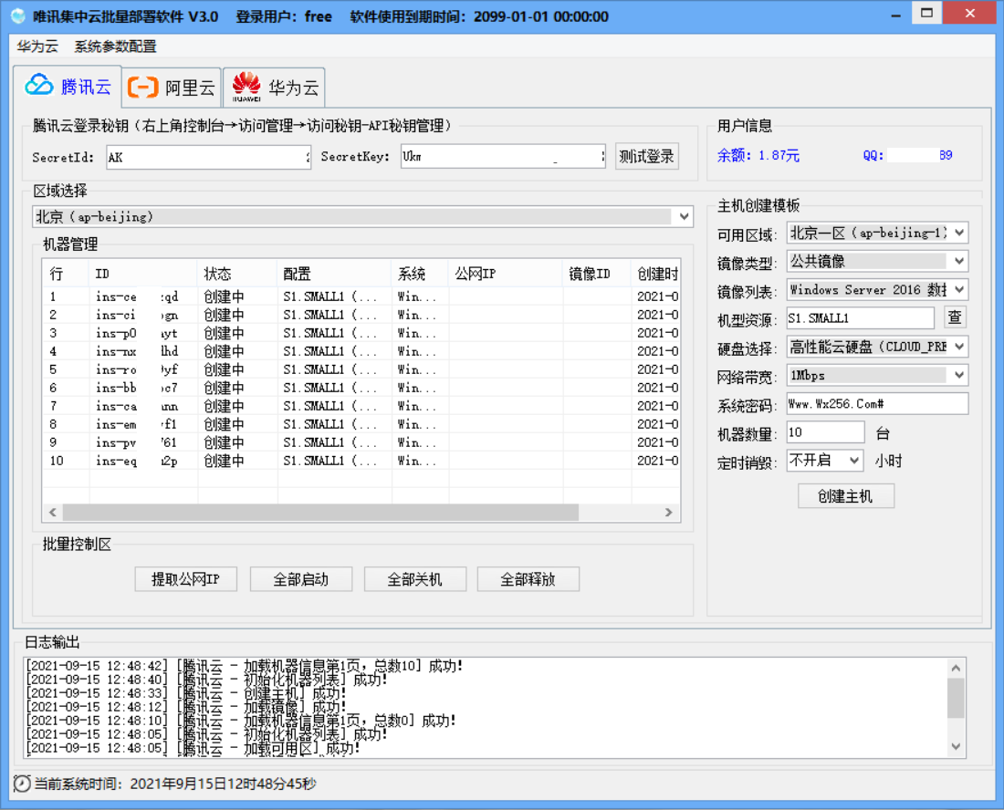Open the 华为云 menu in menu bar
The image size is (1004, 810).
(37, 47)
